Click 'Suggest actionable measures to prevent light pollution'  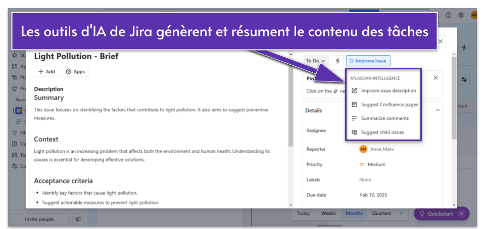tap(101, 203)
